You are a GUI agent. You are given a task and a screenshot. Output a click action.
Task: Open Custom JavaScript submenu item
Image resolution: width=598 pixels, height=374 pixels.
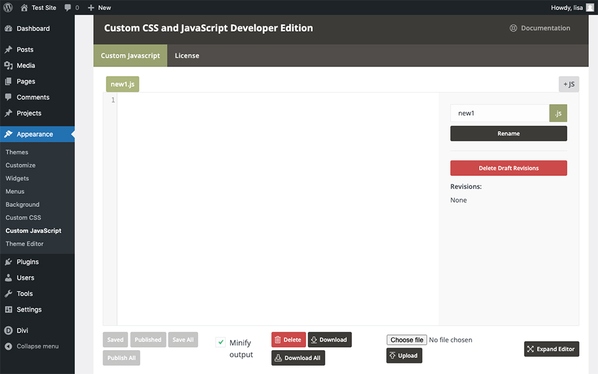coord(33,230)
